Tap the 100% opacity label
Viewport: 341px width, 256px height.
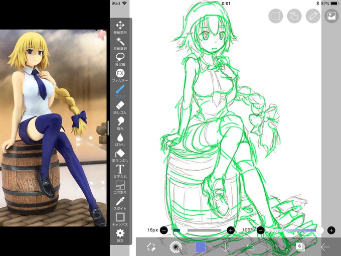248,230
